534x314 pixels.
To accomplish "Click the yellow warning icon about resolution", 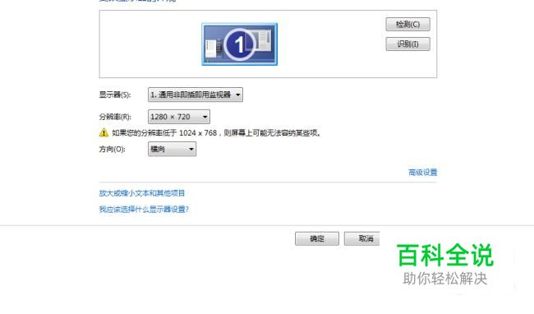I will [x=104, y=133].
